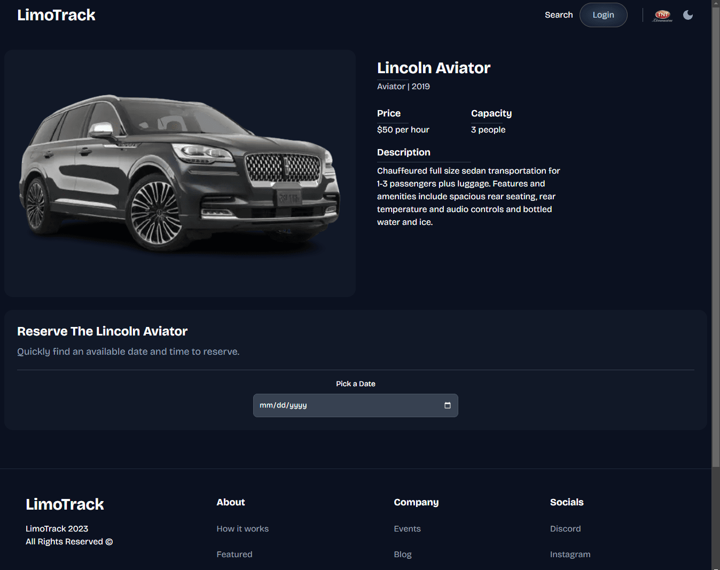Click the 'Quickly find an available date' subtitle
Screen dimensions: 720x570
coord(128,352)
